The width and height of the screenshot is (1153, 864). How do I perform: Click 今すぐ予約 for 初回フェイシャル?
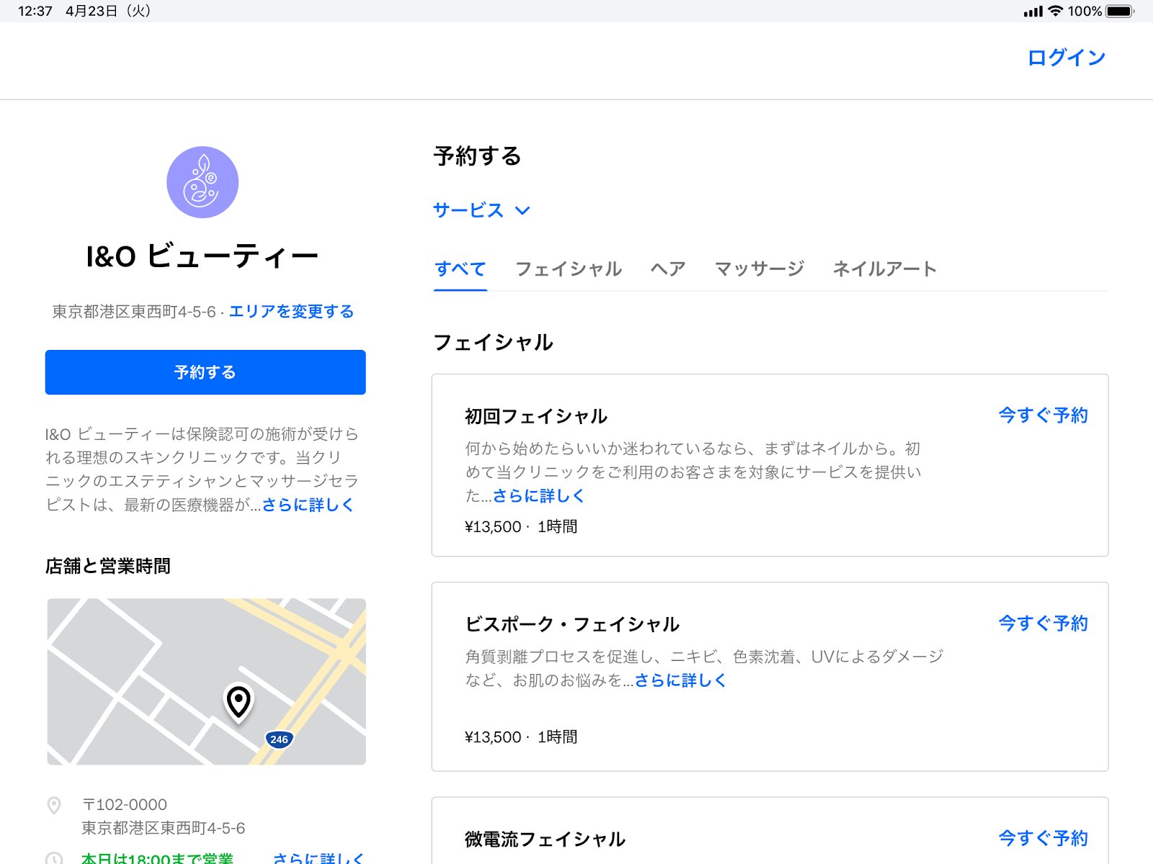coord(1042,415)
